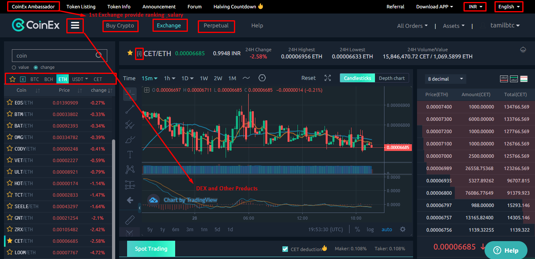Select the change radio button
This screenshot has width=535, height=259.
(x=36, y=68)
